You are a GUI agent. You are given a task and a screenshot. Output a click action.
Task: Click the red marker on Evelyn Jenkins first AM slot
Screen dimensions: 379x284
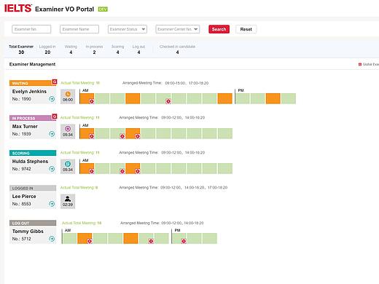(x=92, y=101)
